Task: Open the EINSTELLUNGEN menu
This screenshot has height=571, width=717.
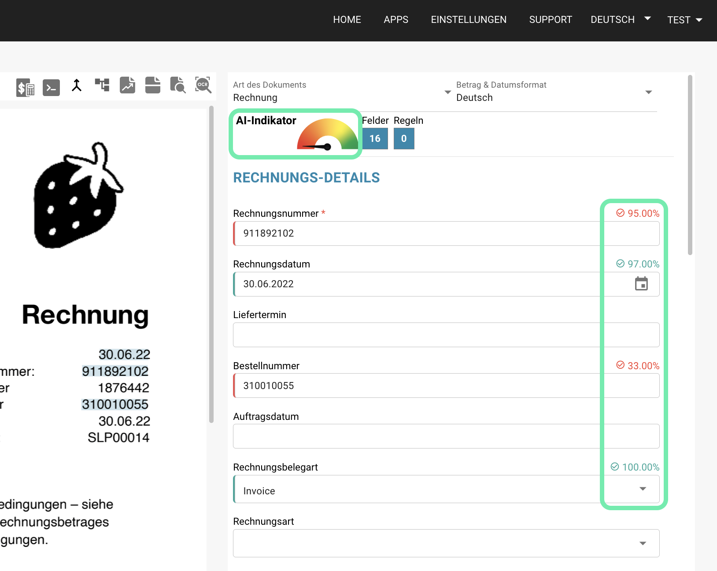Action: (x=469, y=20)
